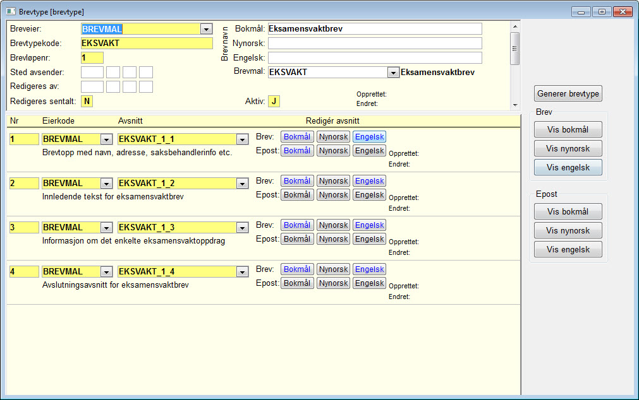Click the empty Engelsk Brevnavn field
The width and height of the screenshot is (639, 400).
375,58
